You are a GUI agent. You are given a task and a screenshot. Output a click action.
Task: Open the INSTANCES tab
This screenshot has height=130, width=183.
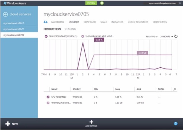[117, 22]
